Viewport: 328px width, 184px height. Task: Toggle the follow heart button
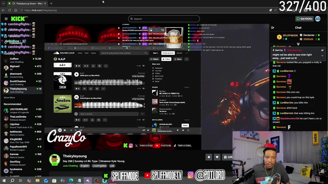[x=217, y=157]
